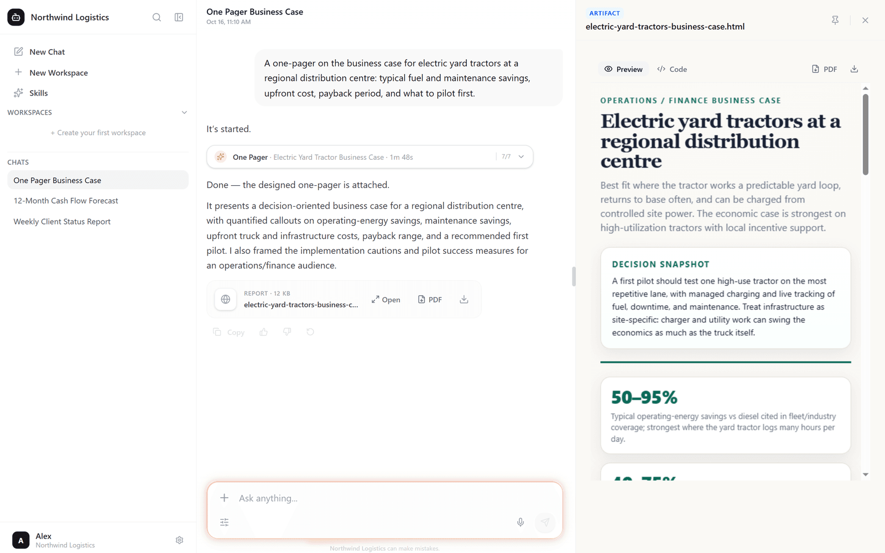This screenshot has height=553, width=885.
Task: Select the Preview tab
Action: click(623, 69)
